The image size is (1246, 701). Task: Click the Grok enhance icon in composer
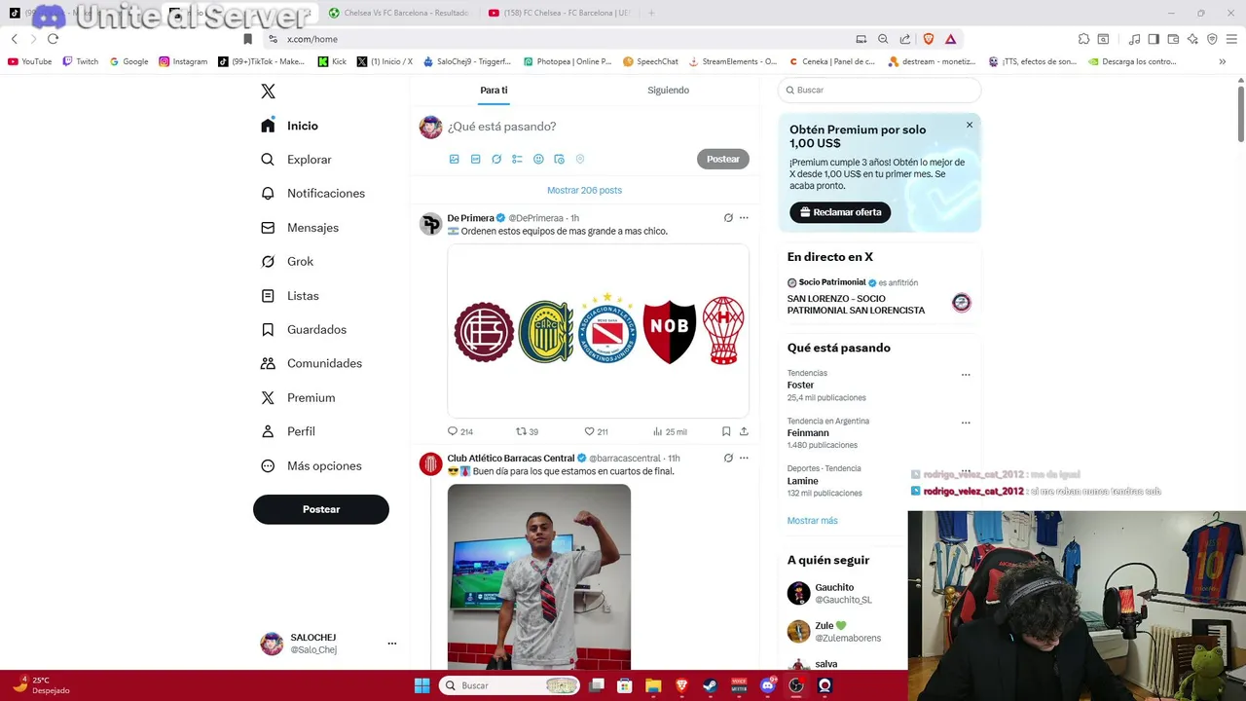coord(496,159)
